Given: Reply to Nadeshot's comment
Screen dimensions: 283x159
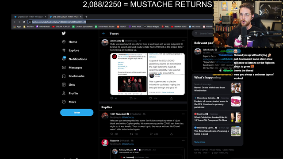Looking at the screenshot, I should [x=112, y=134].
